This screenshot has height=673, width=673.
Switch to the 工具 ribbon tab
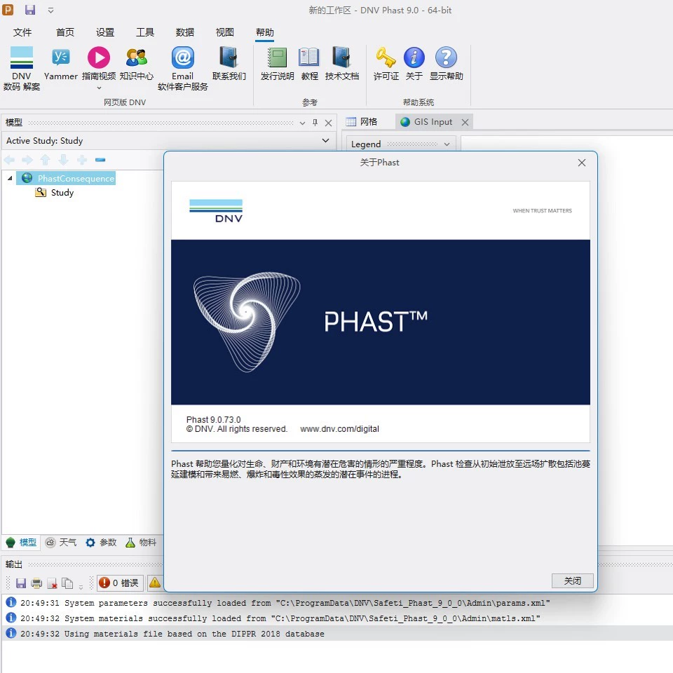[x=145, y=32]
